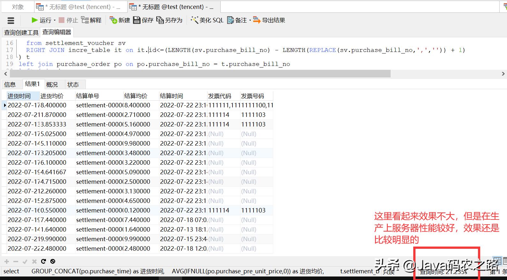Click line 19 left join statement
Image resolution: width=507 pixels, height=280 pixels.
154,64
